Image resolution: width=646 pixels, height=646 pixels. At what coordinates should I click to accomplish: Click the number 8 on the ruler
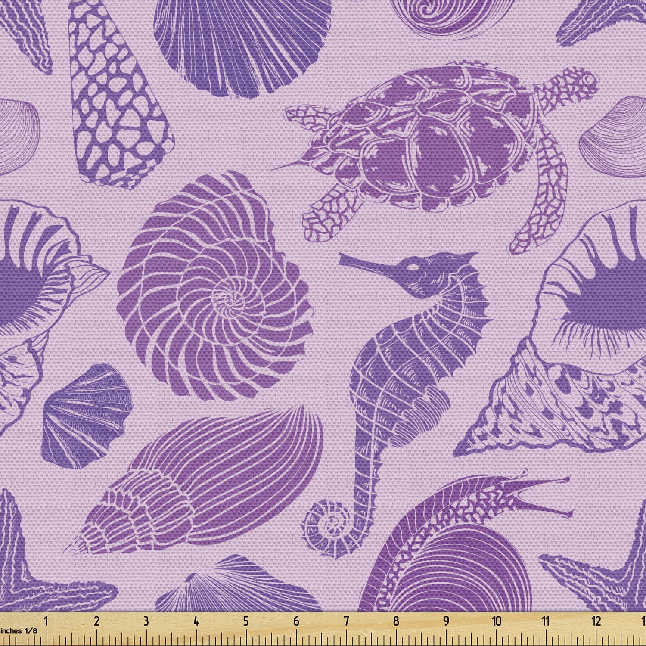click(x=396, y=621)
